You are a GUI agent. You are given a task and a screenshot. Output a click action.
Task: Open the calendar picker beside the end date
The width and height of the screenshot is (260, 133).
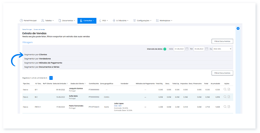(206, 49)
